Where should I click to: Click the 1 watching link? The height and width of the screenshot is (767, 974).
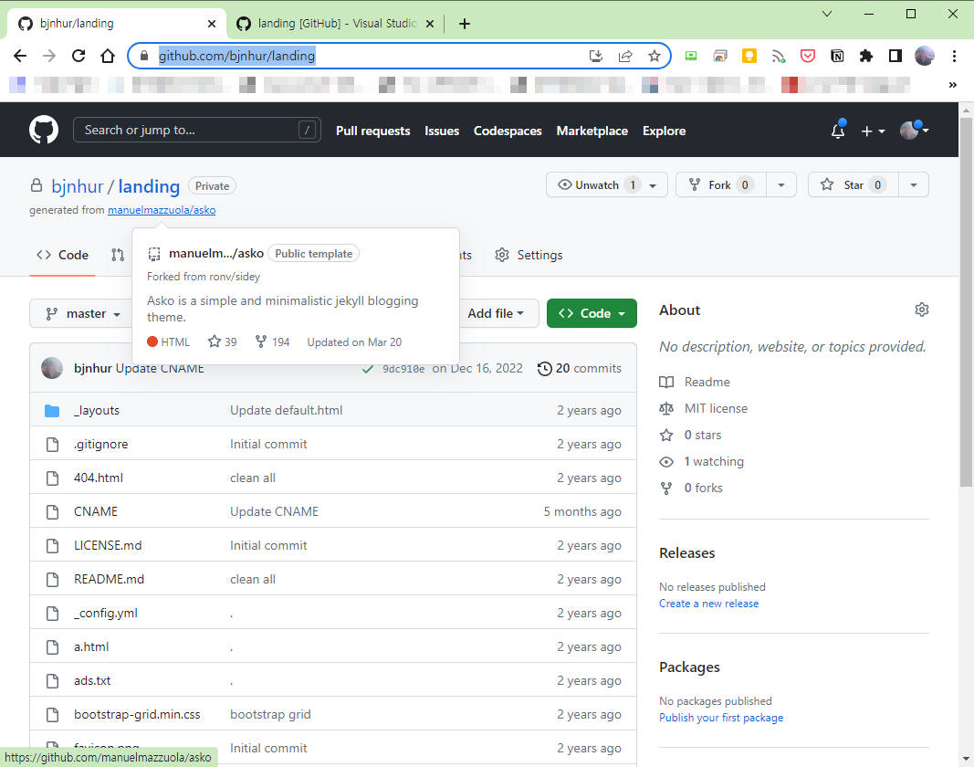[713, 461]
